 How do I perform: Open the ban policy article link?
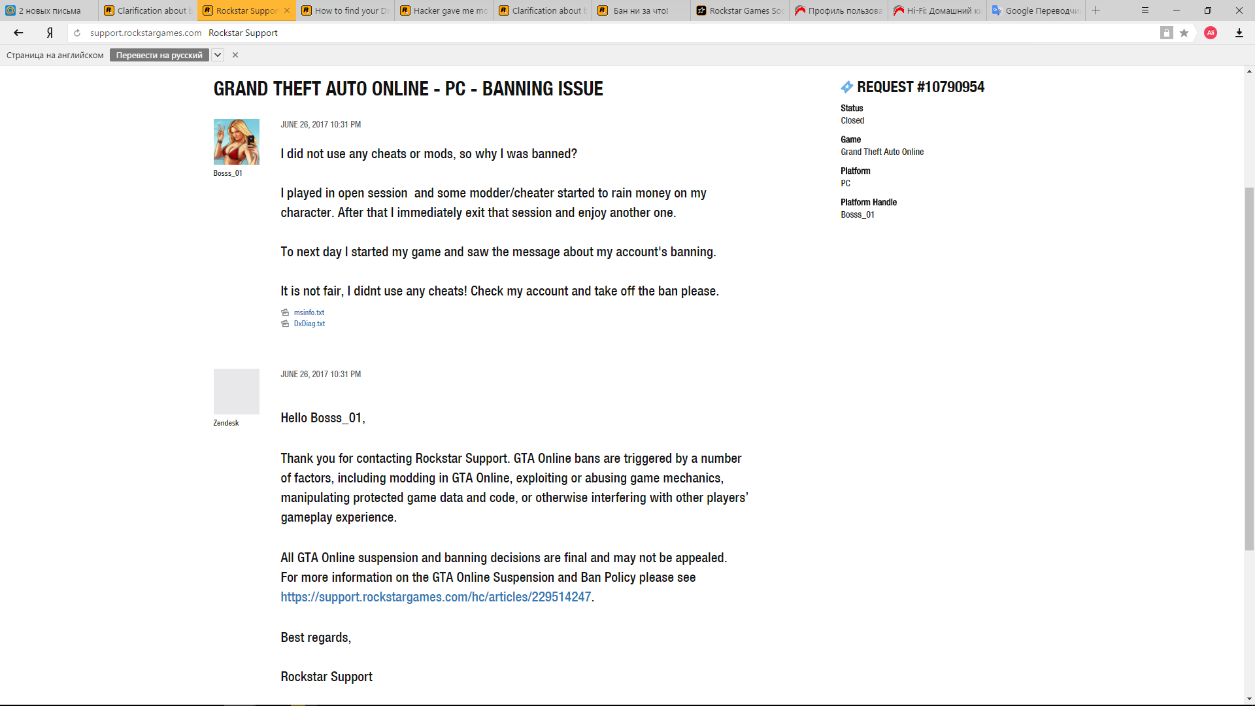coord(435,597)
